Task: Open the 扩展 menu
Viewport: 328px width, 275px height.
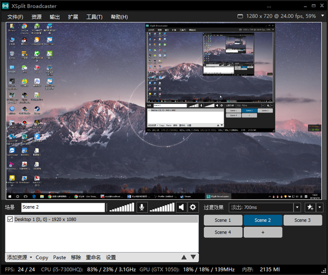Action: 73,17
